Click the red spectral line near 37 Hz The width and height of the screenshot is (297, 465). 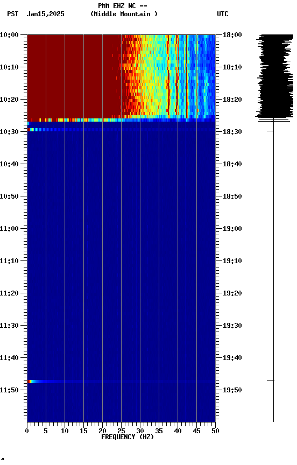[168, 76]
